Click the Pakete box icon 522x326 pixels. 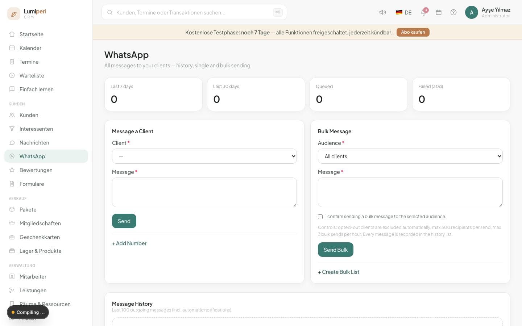(12, 210)
